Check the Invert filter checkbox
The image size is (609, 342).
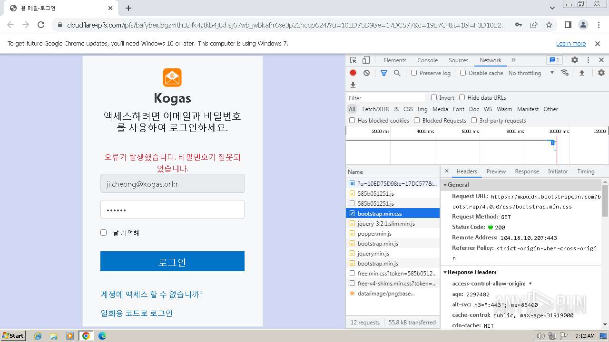[x=434, y=97]
